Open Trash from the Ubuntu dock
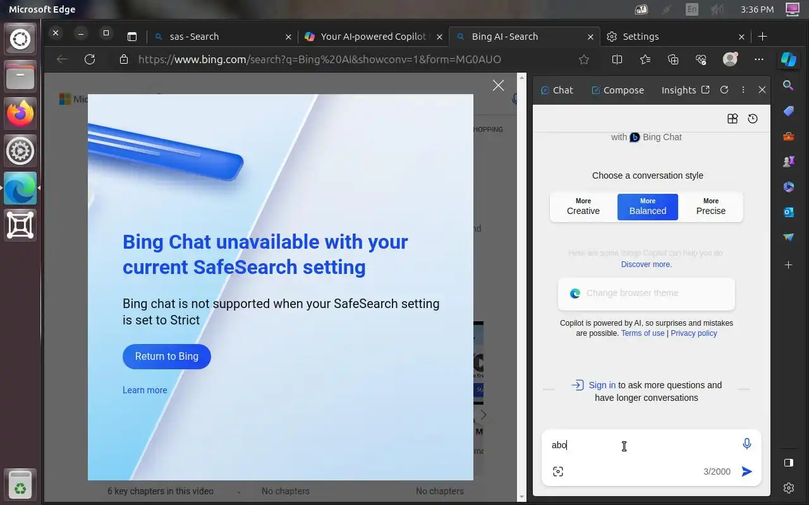This screenshot has height=505, width=809. tap(20, 485)
